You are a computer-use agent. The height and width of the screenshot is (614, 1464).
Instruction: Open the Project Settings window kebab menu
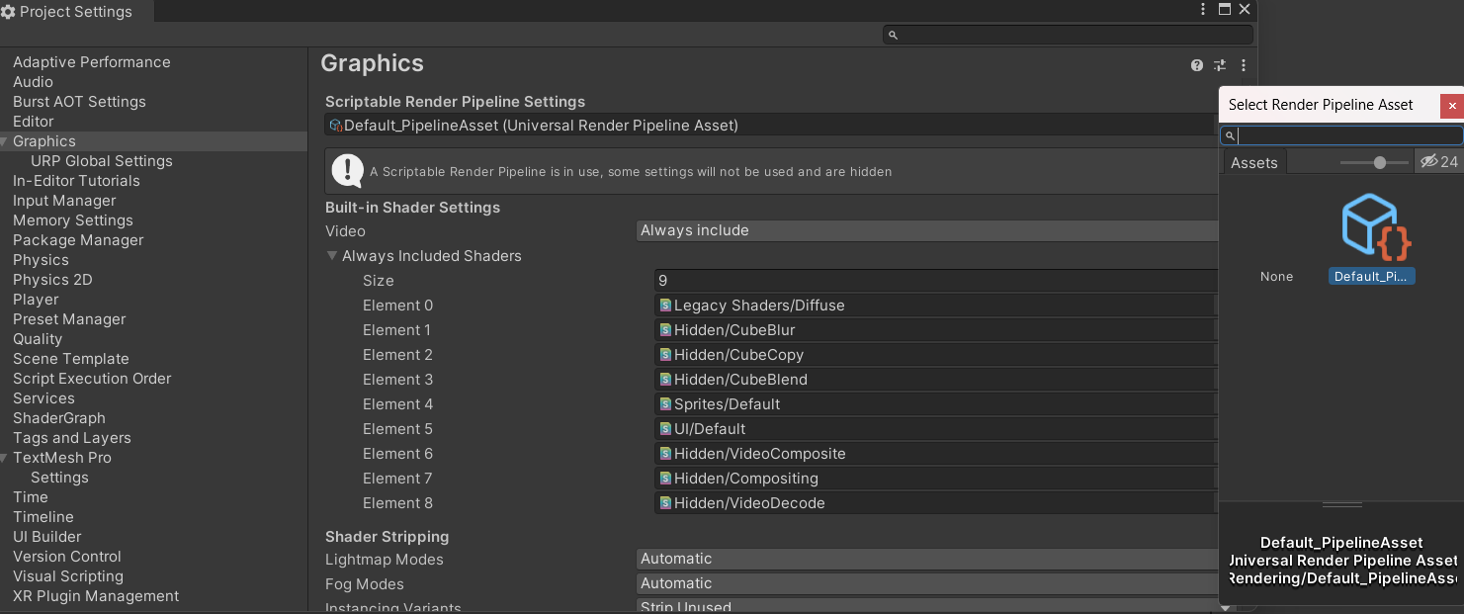(1203, 9)
